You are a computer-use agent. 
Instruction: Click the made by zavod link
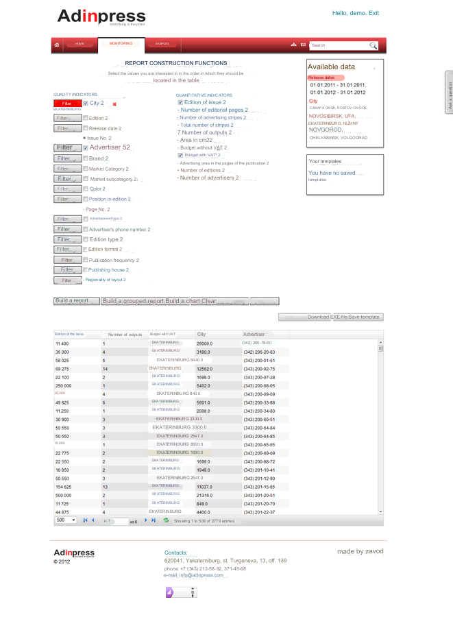point(360,551)
